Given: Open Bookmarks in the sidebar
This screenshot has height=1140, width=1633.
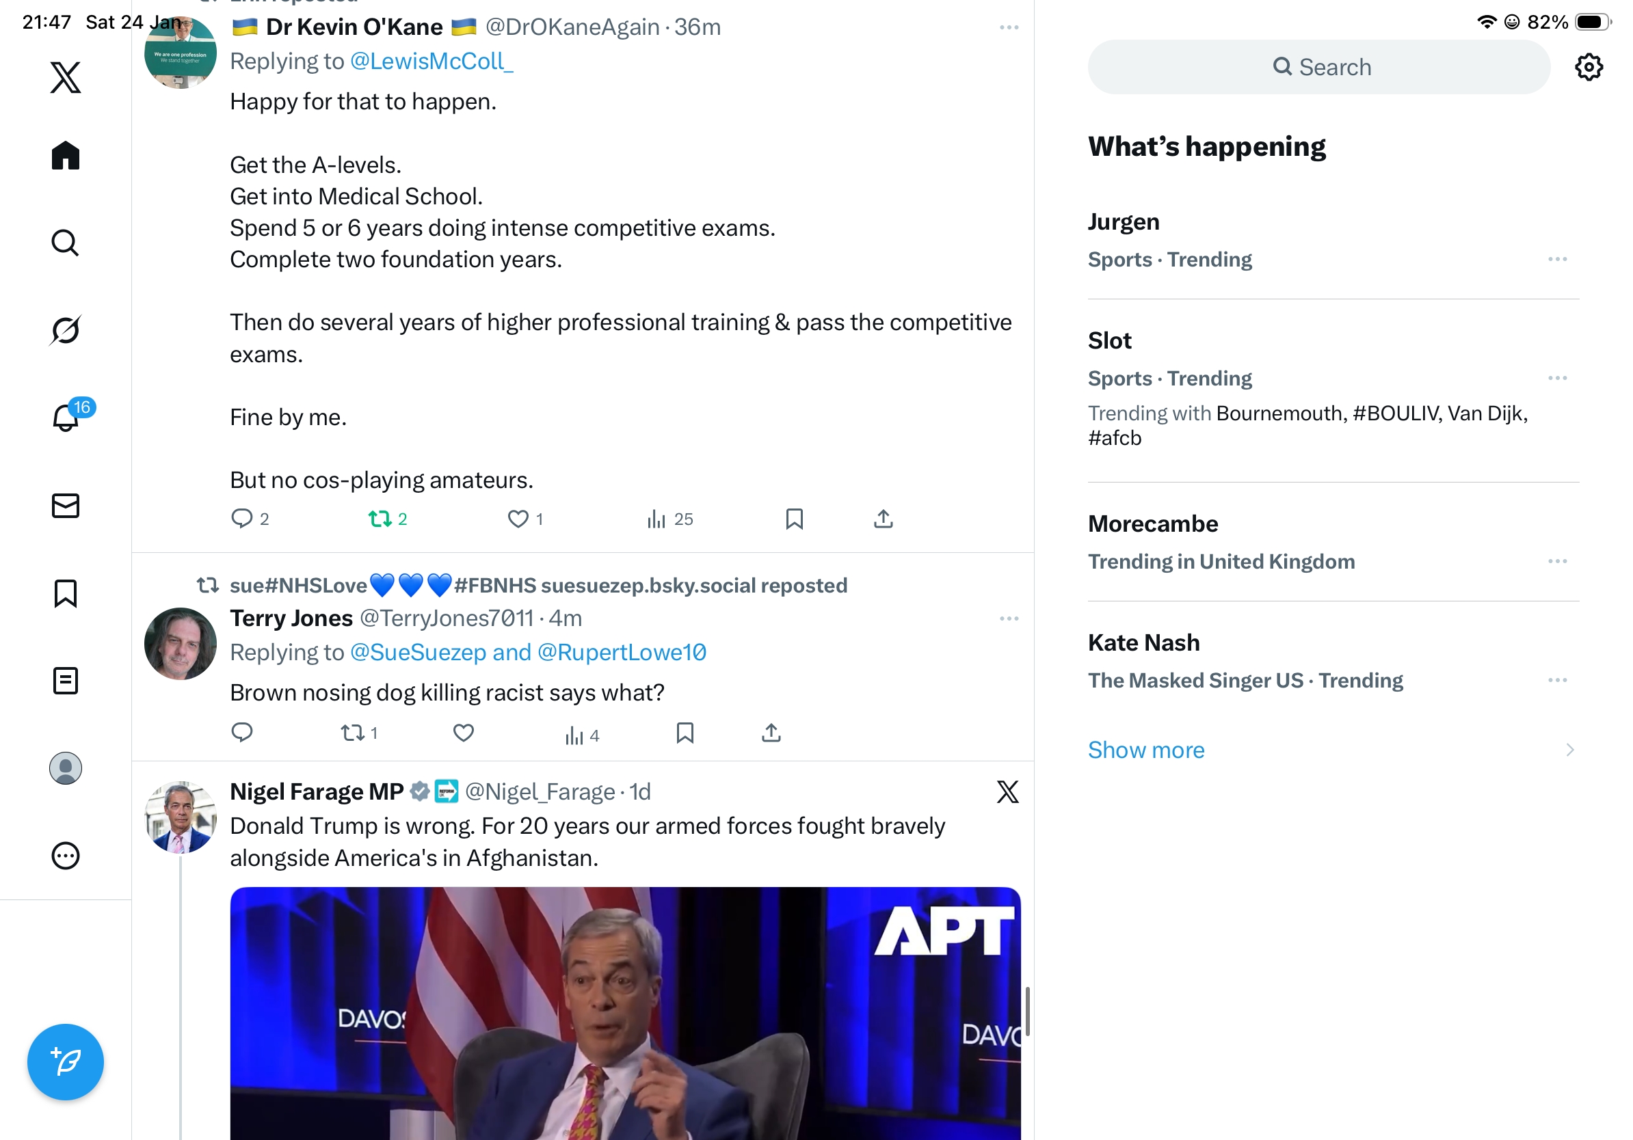Looking at the screenshot, I should pyautogui.click(x=66, y=593).
